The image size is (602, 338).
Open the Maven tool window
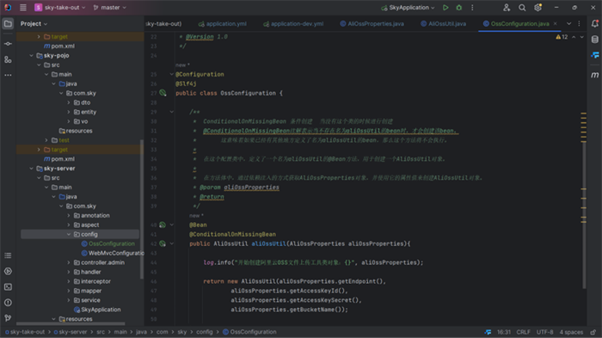[x=595, y=75]
